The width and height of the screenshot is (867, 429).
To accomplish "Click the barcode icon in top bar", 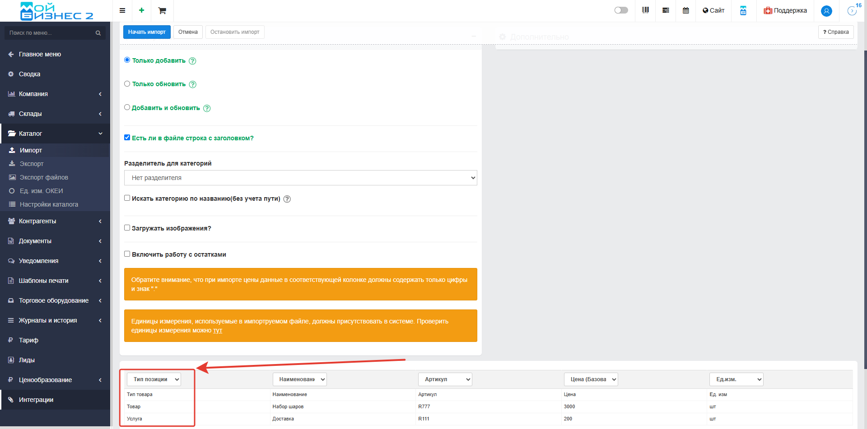I will (x=645, y=10).
